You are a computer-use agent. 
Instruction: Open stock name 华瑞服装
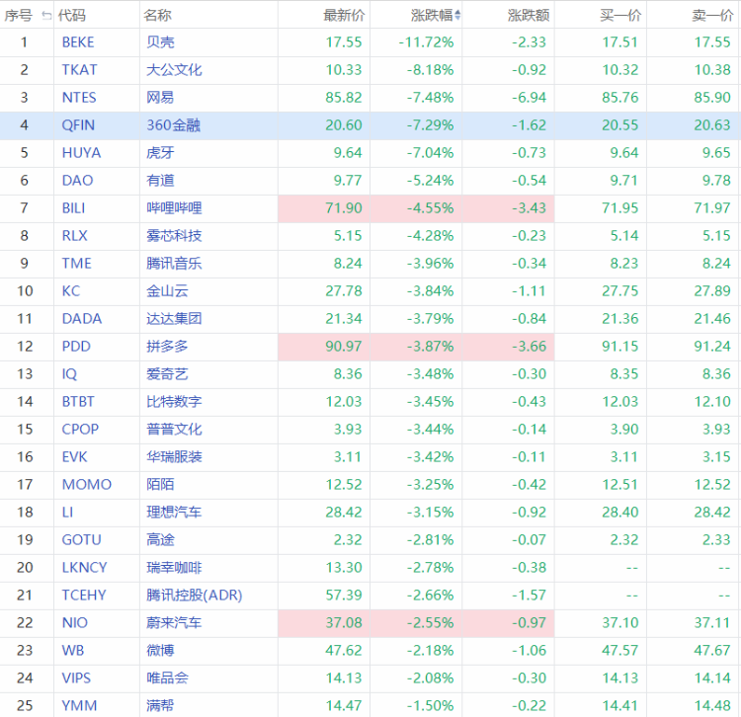point(174,456)
